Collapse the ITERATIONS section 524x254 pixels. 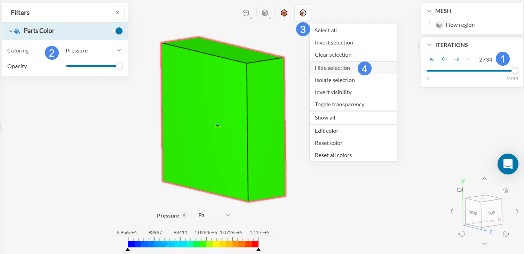(x=429, y=45)
